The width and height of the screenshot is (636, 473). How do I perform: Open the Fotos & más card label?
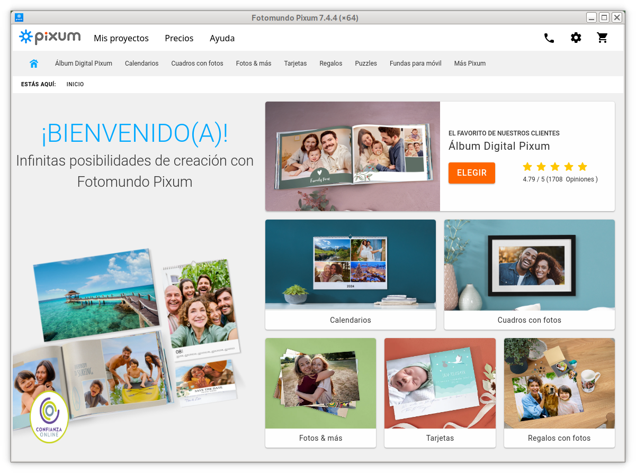[x=321, y=438]
